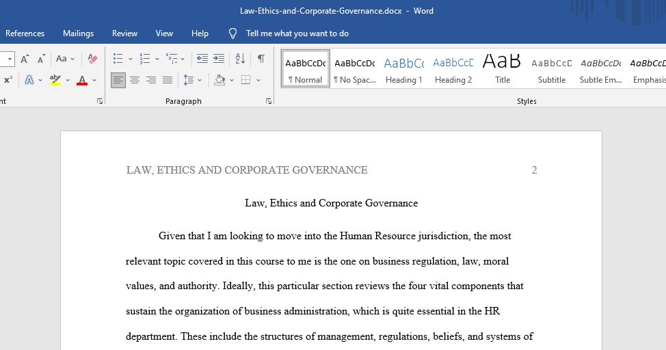
Task: Open shading color dropdown arrow
Action: pyautogui.click(x=232, y=80)
